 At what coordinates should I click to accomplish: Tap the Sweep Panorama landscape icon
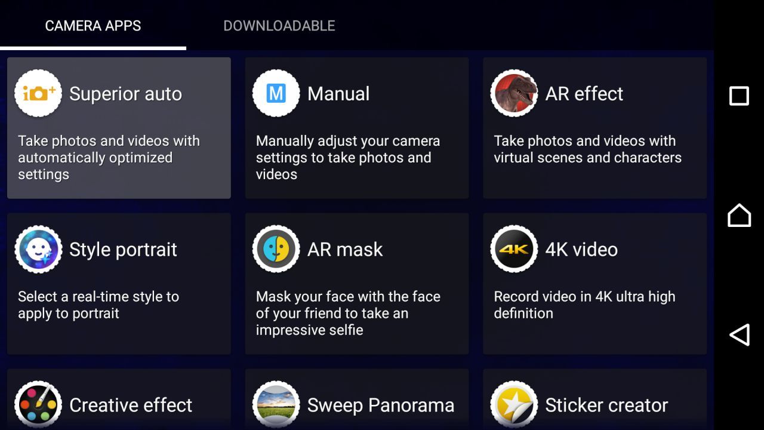tap(276, 405)
